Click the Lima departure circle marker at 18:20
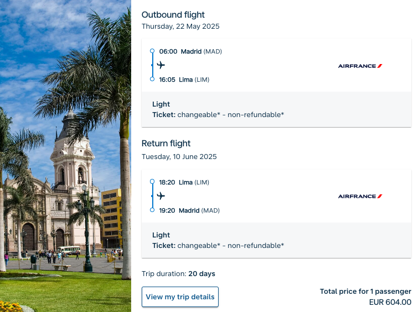The image size is (419, 312). [x=152, y=182]
